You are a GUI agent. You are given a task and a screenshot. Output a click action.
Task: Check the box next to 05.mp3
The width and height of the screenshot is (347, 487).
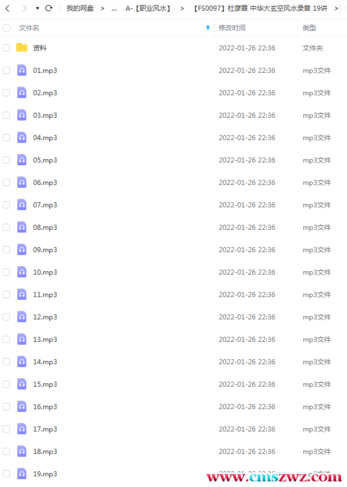point(7,160)
